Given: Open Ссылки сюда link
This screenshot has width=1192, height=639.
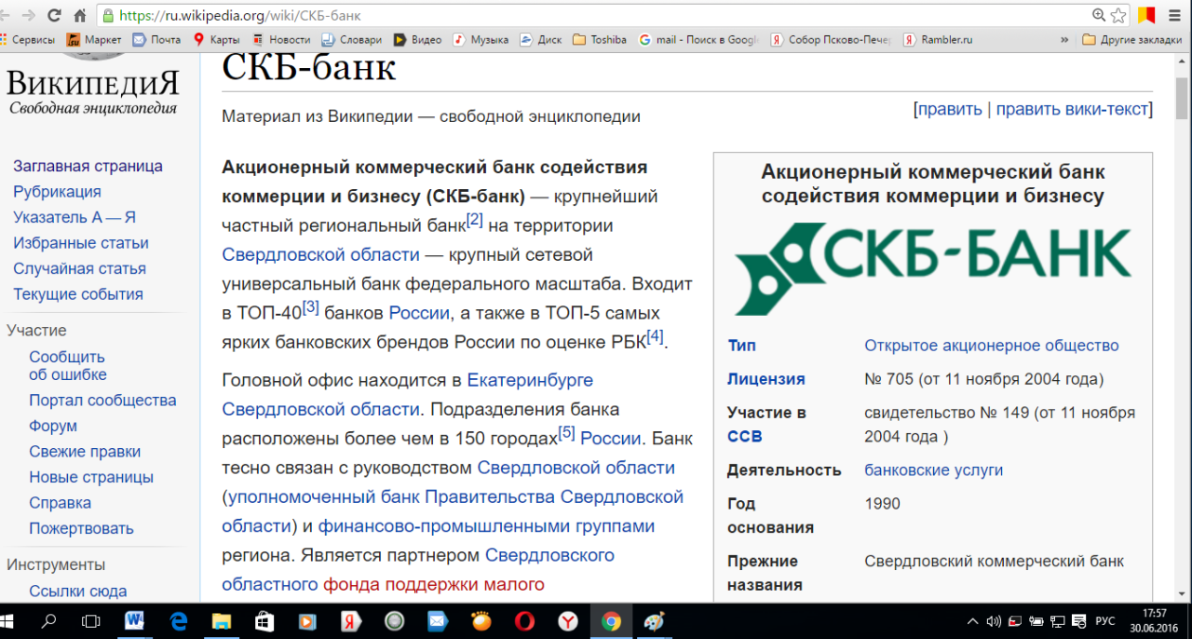Looking at the screenshot, I should (x=77, y=591).
